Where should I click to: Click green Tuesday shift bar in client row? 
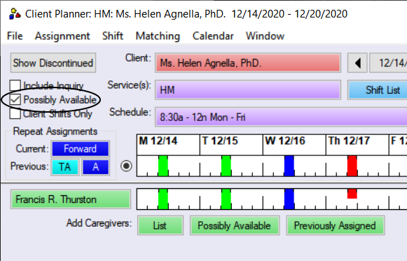226,166
